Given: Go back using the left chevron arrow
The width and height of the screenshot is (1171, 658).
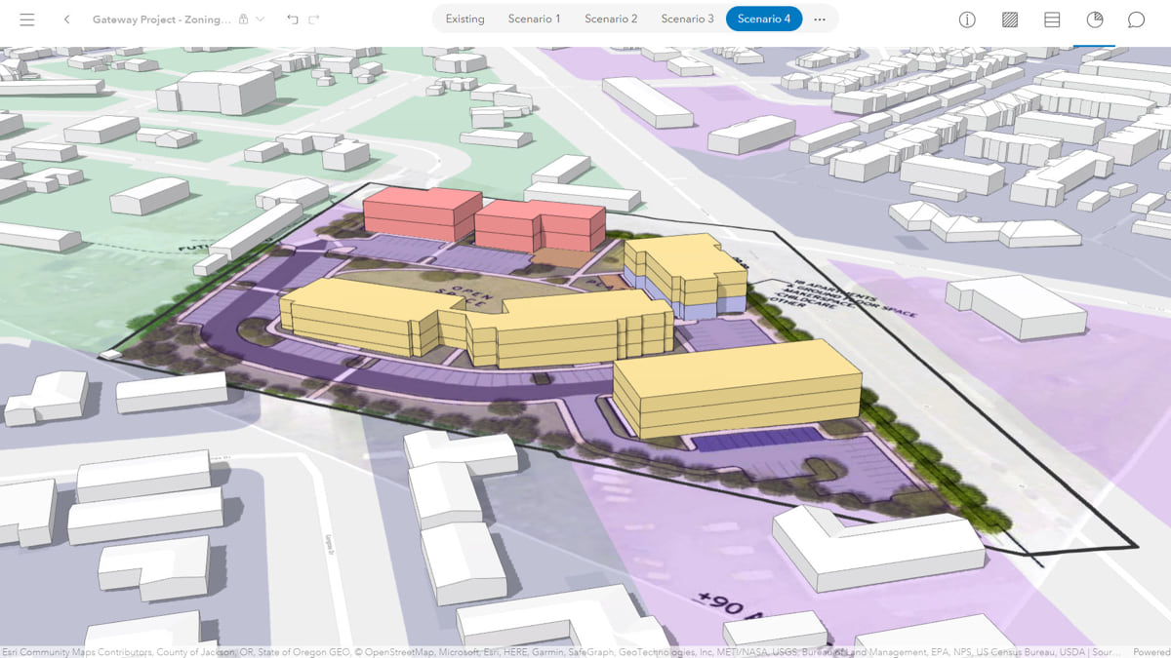Looking at the screenshot, I should coord(66,19).
